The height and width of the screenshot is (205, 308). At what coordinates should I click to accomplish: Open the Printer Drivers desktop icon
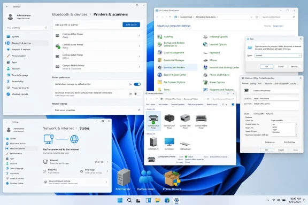172,180
